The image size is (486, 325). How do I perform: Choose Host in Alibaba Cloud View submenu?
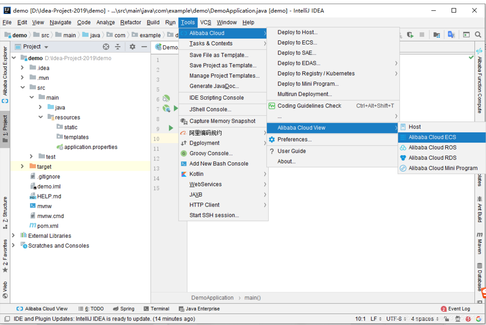pyautogui.click(x=441, y=127)
